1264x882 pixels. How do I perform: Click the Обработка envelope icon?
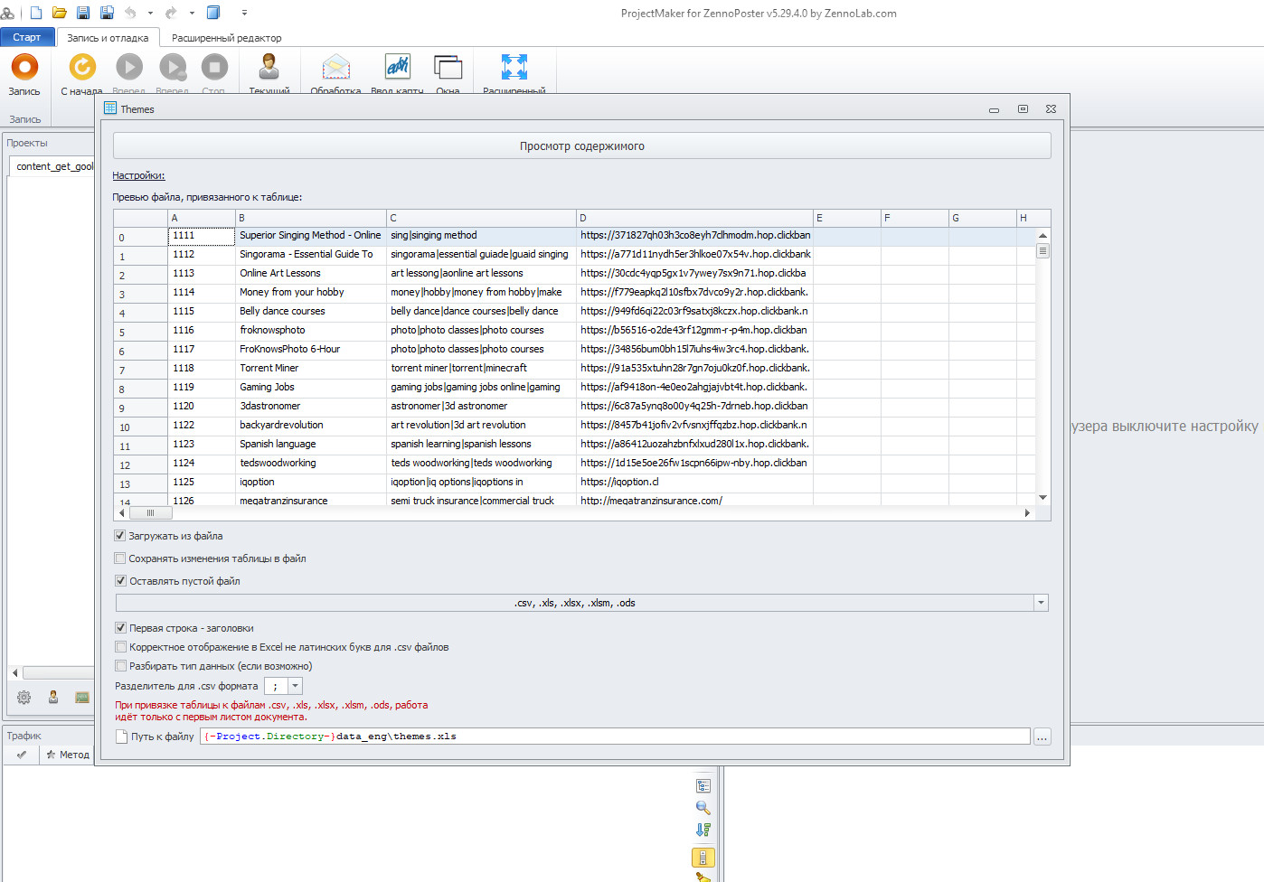[x=335, y=68]
